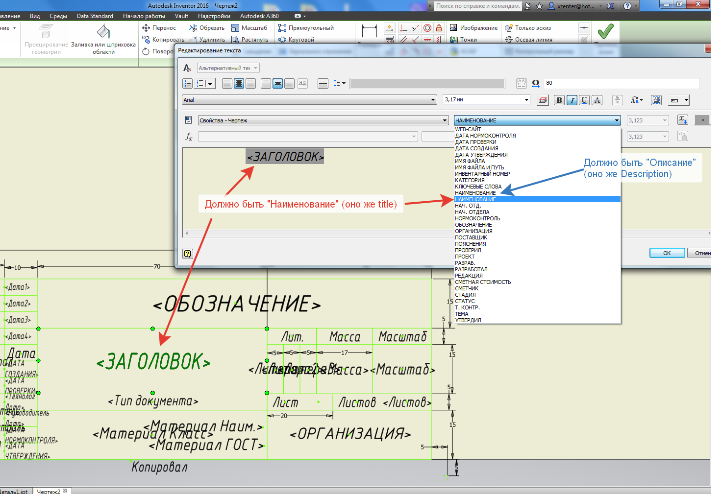Screen dimensions: 722x494
Task: Open the Data Standard ribbon tab
Action: (x=95, y=16)
